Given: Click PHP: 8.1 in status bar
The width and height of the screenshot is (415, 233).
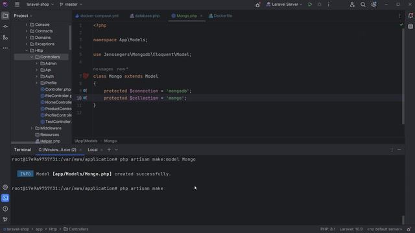Looking at the screenshot, I should (x=328, y=229).
